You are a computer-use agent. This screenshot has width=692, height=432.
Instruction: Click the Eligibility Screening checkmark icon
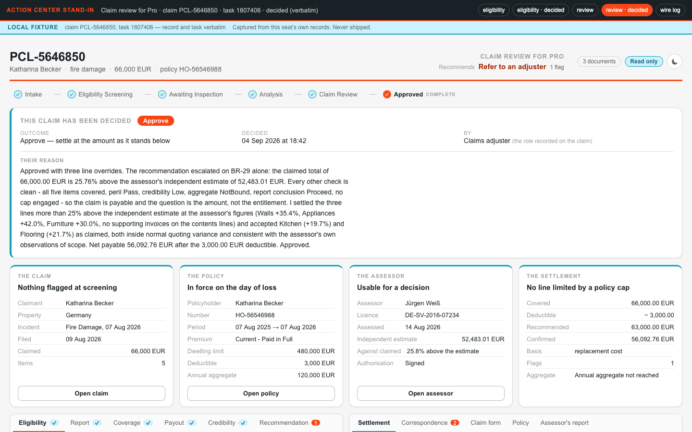point(72,94)
